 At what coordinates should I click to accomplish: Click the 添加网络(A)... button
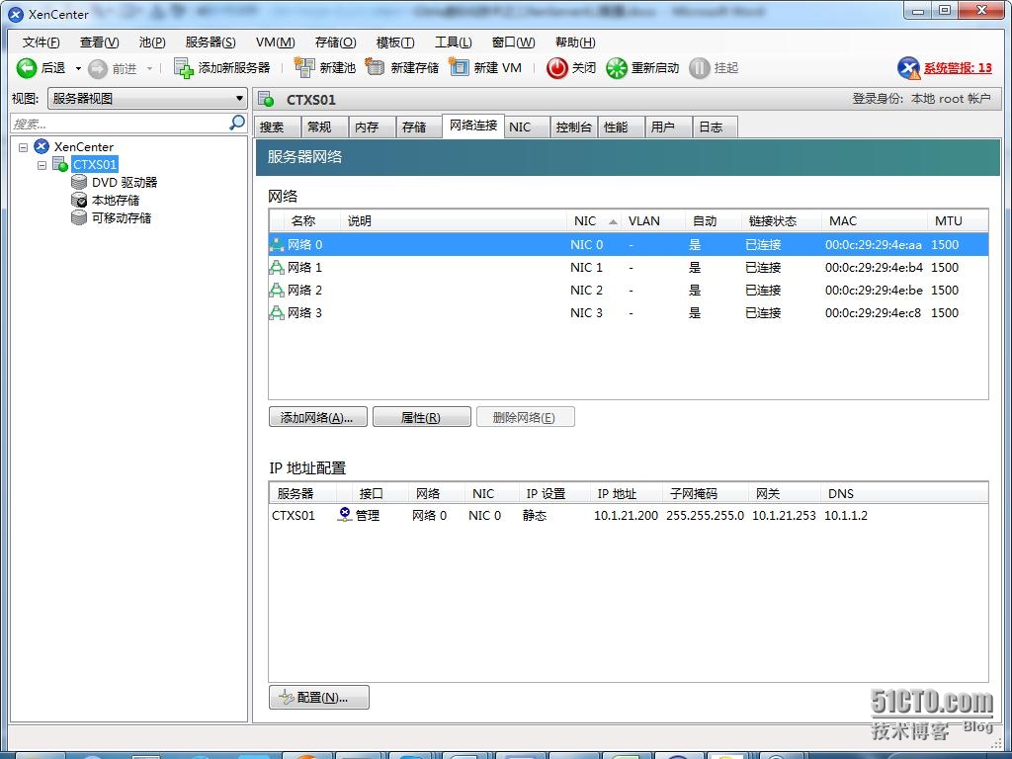(318, 417)
